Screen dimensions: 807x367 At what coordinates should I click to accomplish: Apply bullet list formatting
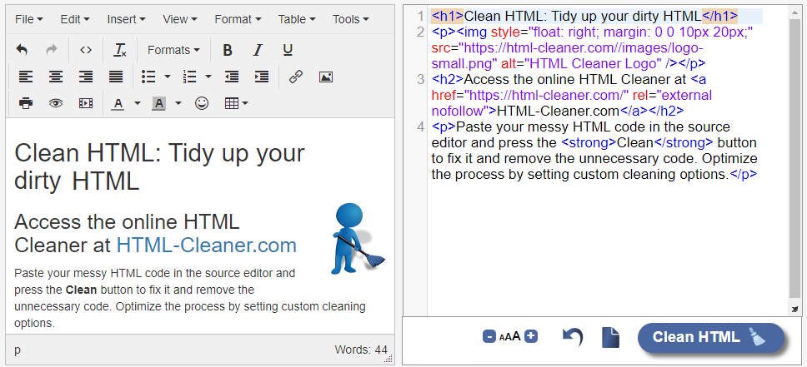(148, 77)
